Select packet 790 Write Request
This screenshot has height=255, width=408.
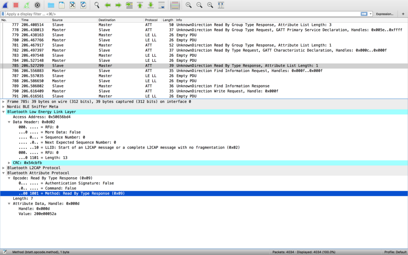204,91
